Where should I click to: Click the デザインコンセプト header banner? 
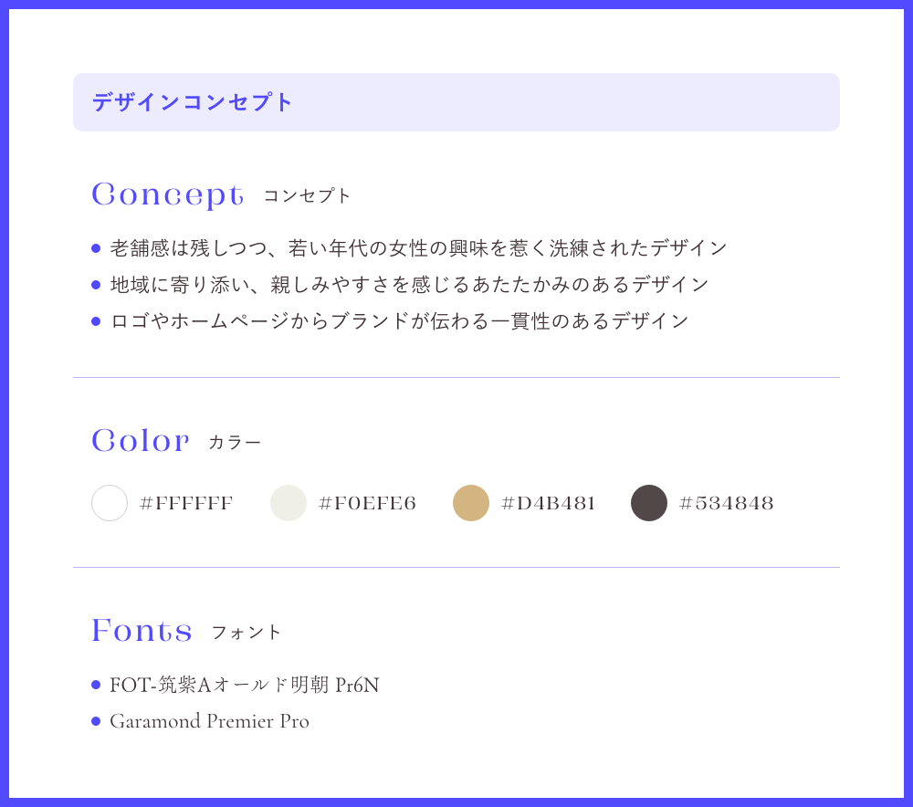(x=456, y=102)
